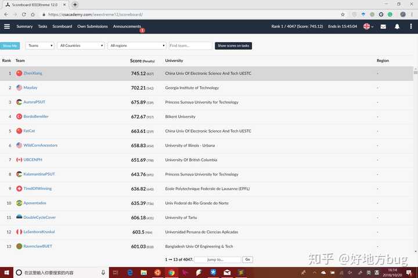Click the volume icon in the system tray
Screen dimensions: 418x278
pyautogui.click(x=349, y=272)
